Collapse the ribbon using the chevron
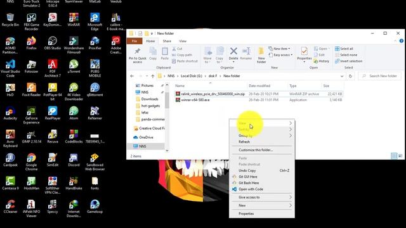 click(395, 41)
